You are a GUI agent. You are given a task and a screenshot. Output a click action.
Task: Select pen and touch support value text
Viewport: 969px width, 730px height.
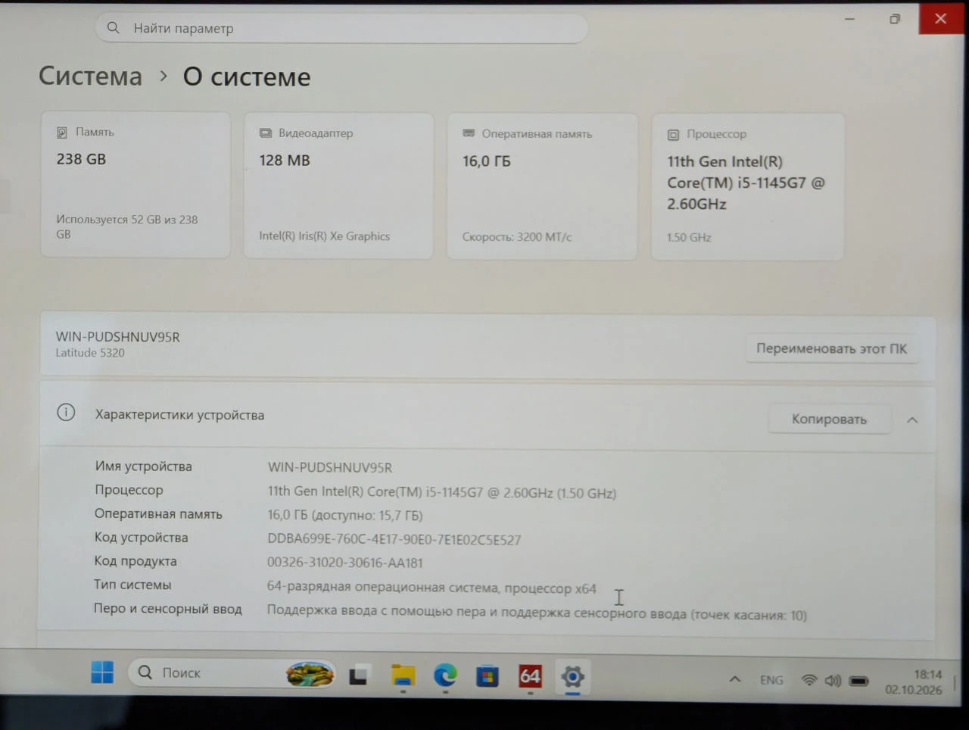point(537,613)
